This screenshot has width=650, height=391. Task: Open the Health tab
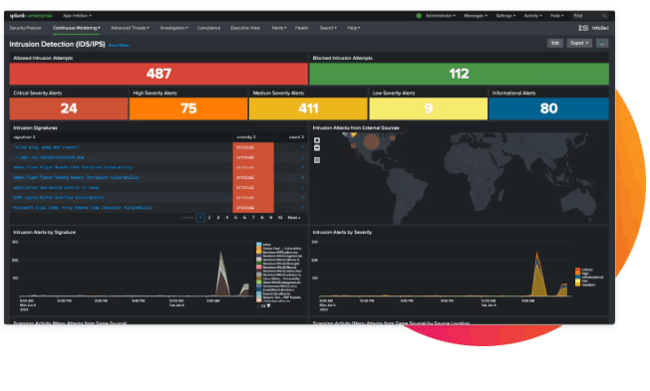tap(301, 28)
